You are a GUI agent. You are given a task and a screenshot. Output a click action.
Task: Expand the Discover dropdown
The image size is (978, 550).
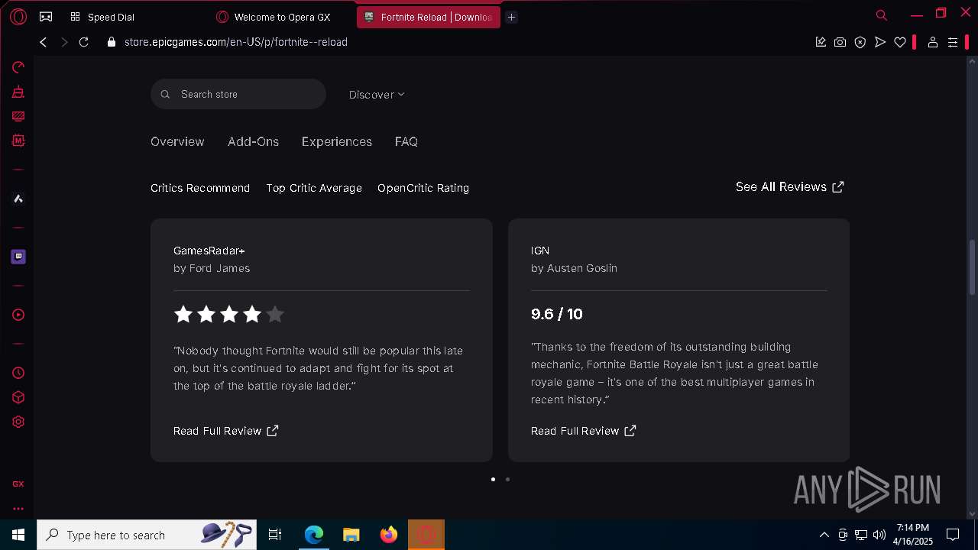click(x=377, y=95)
